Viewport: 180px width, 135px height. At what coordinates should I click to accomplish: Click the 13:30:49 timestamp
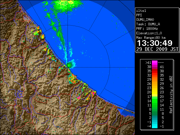click(155, 43)
